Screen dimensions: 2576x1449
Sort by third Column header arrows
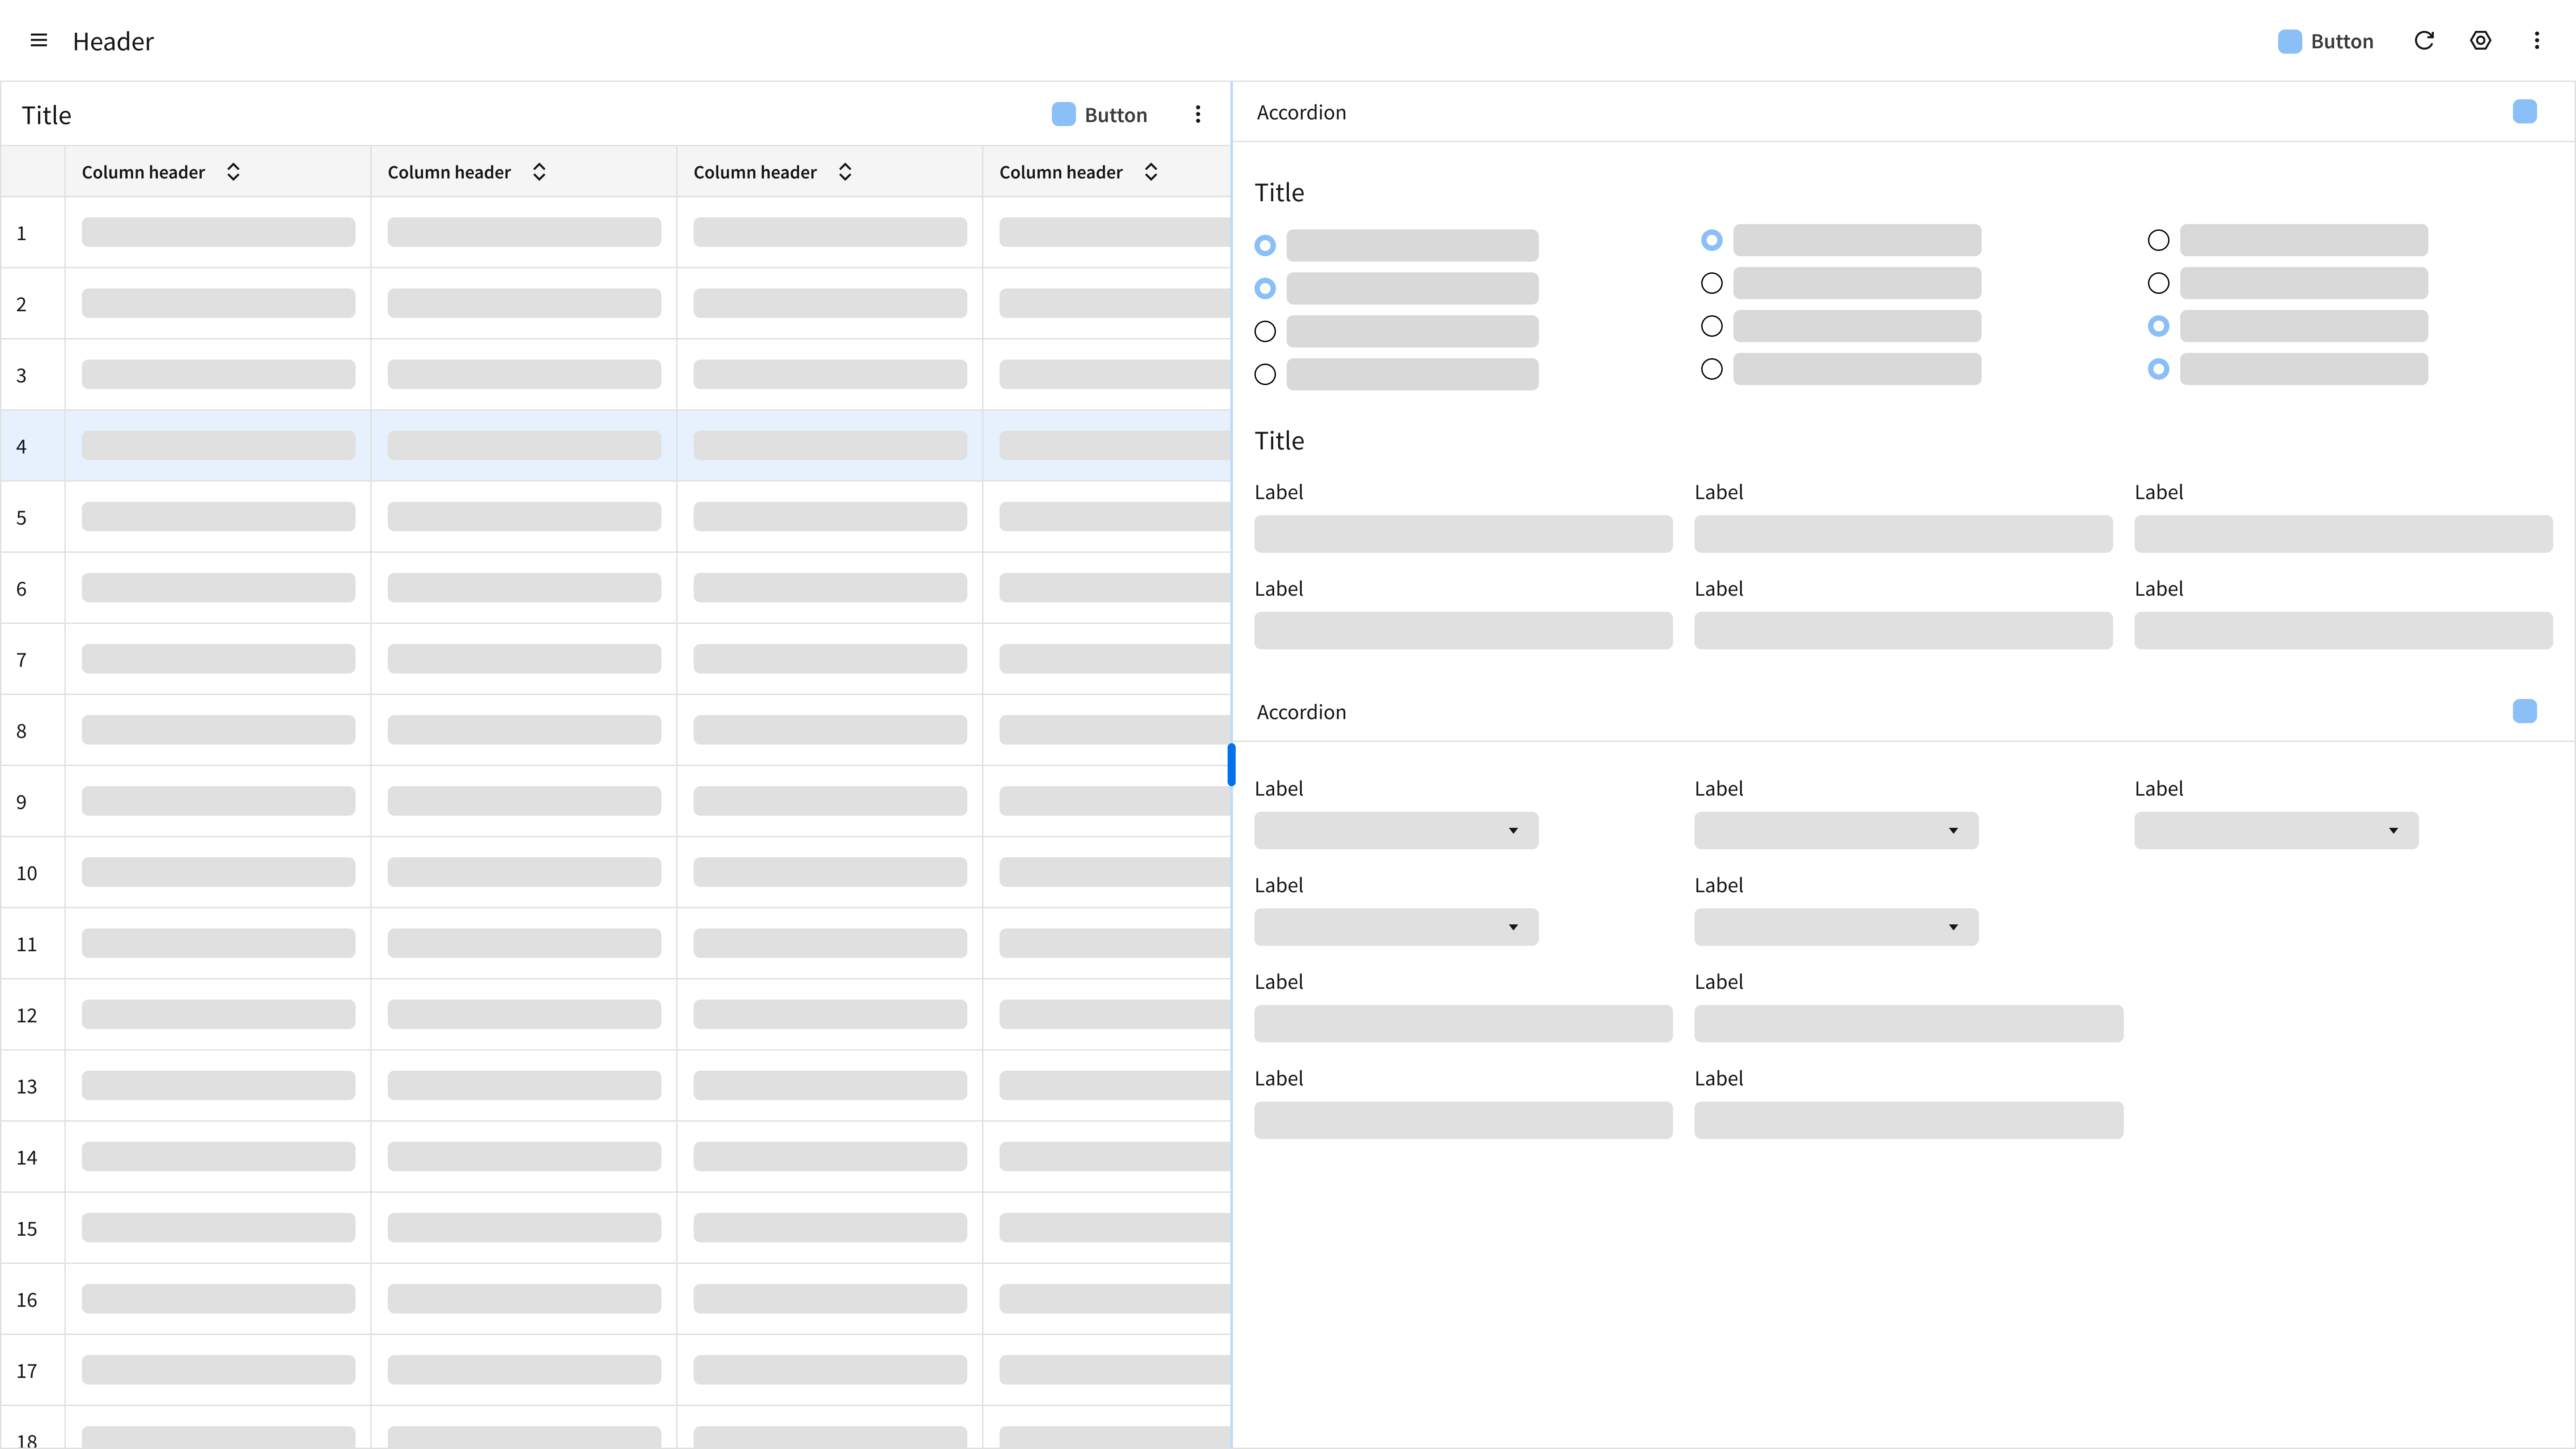pos(845,172)
